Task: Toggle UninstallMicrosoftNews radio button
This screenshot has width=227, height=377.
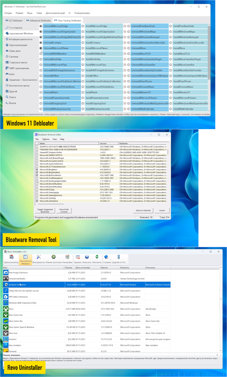Action: coord(41,48)
